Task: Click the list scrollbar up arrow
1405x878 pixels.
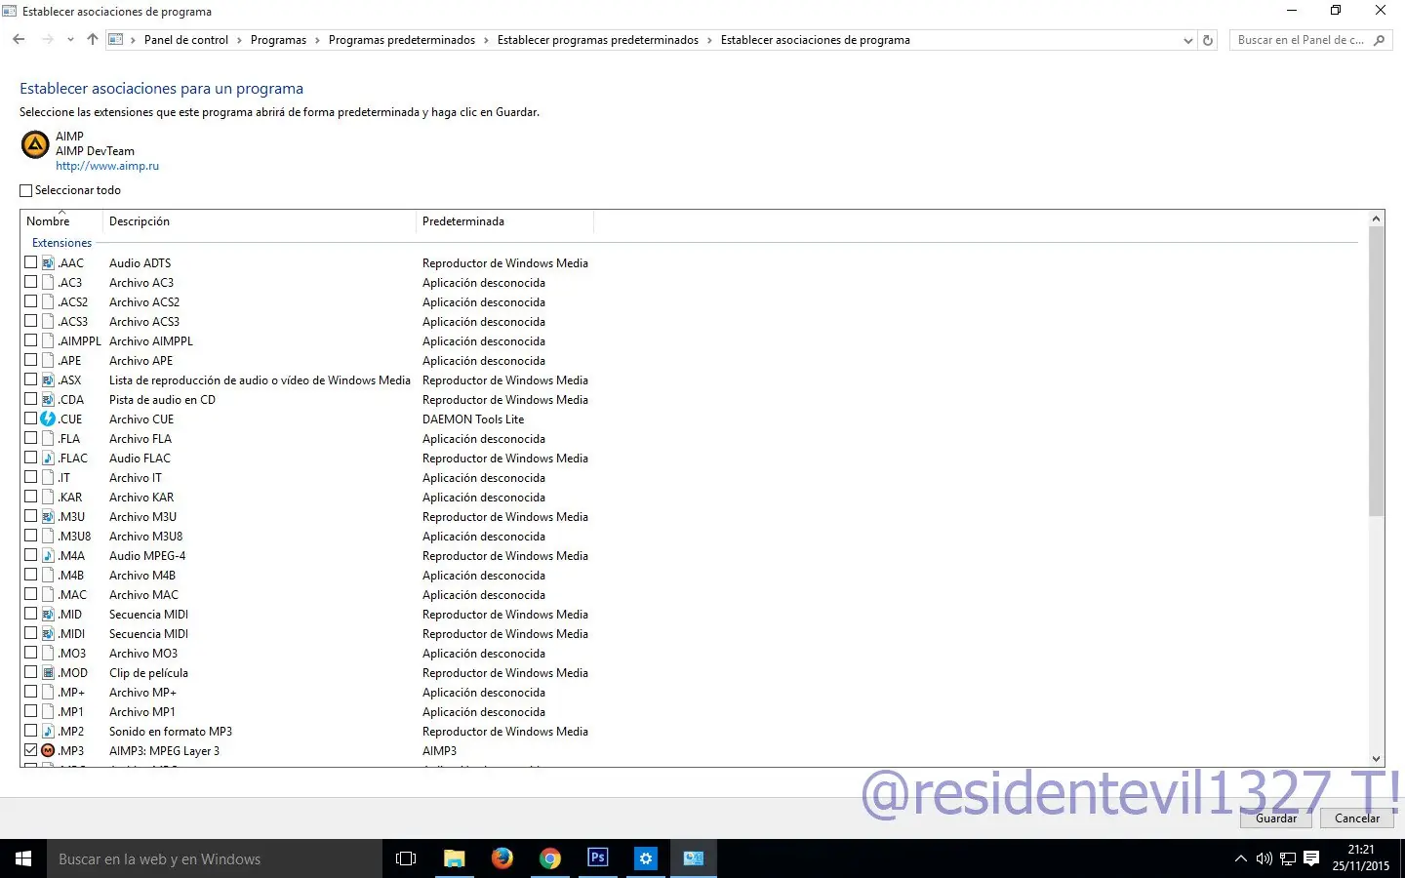Action: click(x=1377, y=219)
